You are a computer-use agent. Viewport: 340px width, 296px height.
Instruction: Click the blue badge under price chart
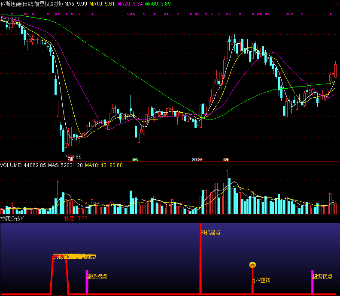(x=194, y=160)
